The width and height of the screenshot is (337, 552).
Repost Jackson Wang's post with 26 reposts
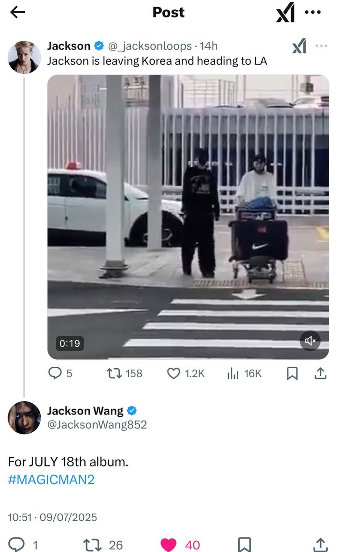[x=103, y=545]
